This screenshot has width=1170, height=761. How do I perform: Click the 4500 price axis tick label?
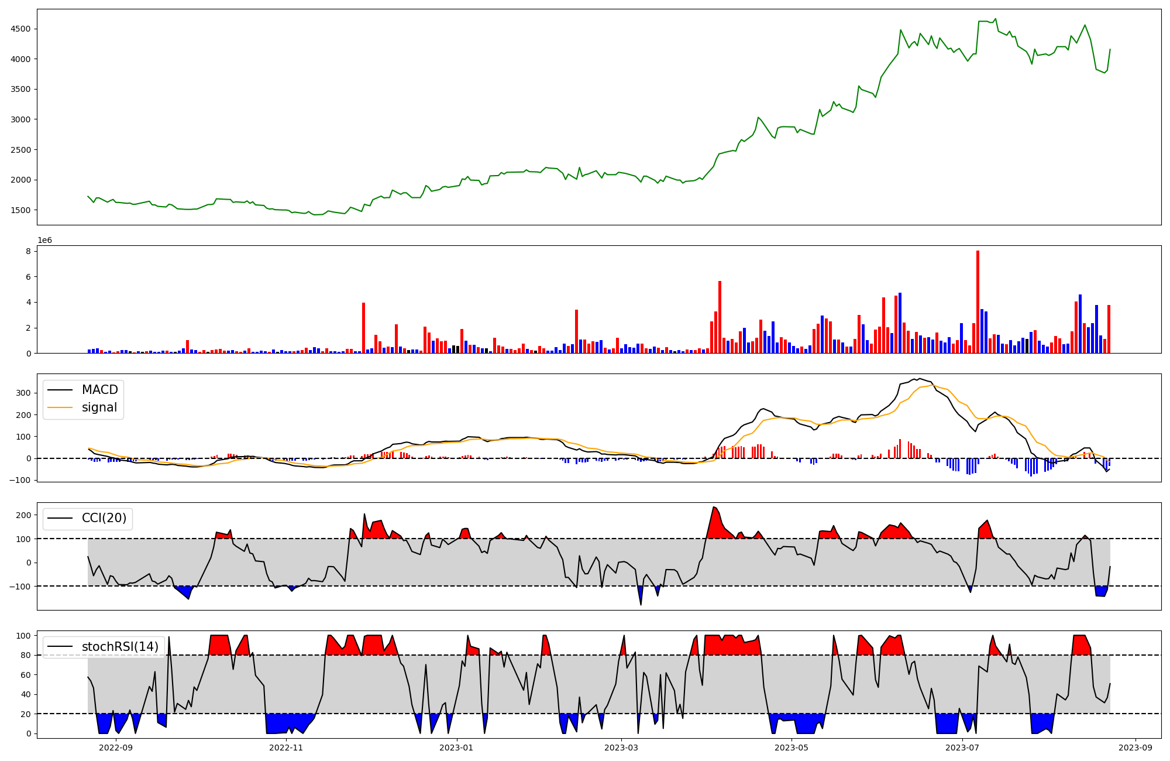[x=22, y=29]
